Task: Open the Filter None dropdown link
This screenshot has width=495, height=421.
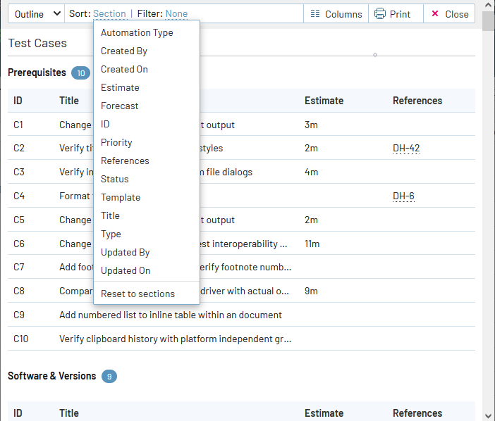Action: click(x=176, y=14)
